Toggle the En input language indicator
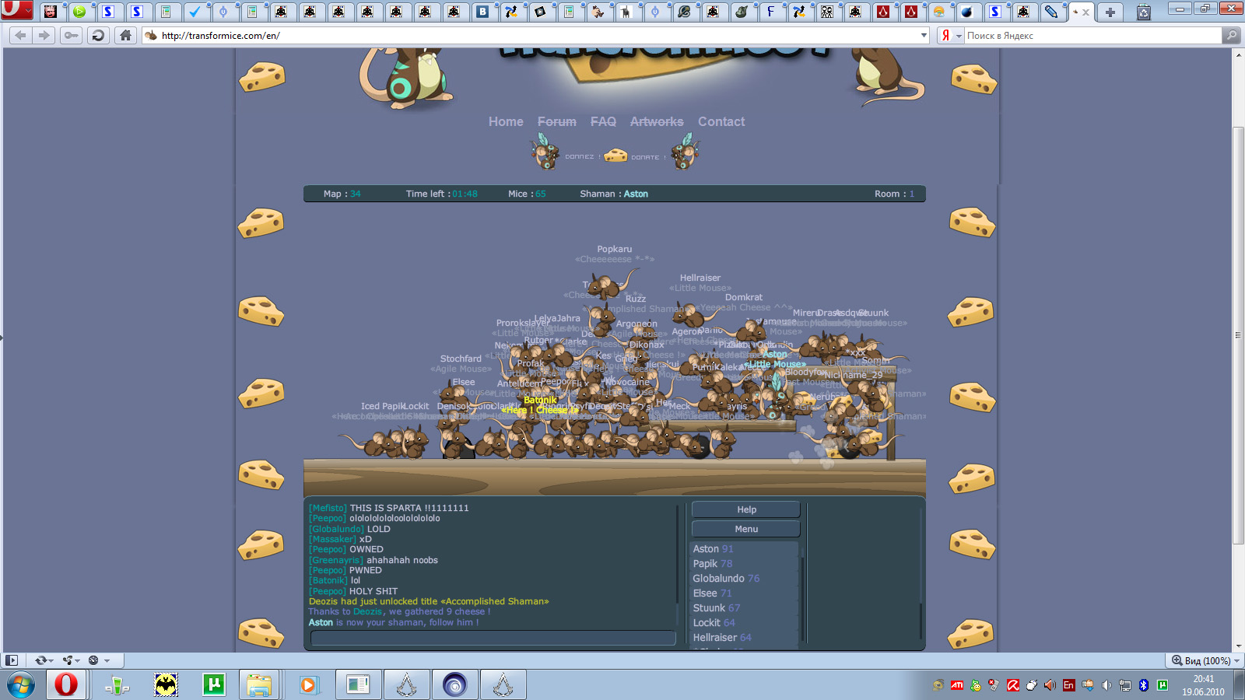The image size is (1245, 700). [1068, 685]
